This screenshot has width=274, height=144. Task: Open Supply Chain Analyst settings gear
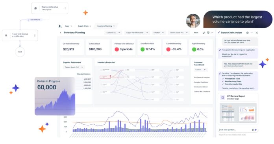(x=248, y=33)
